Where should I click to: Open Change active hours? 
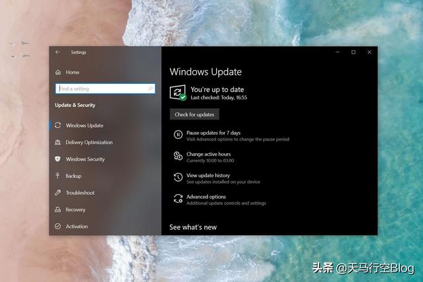pyautogui.click(x=209, y=154)
